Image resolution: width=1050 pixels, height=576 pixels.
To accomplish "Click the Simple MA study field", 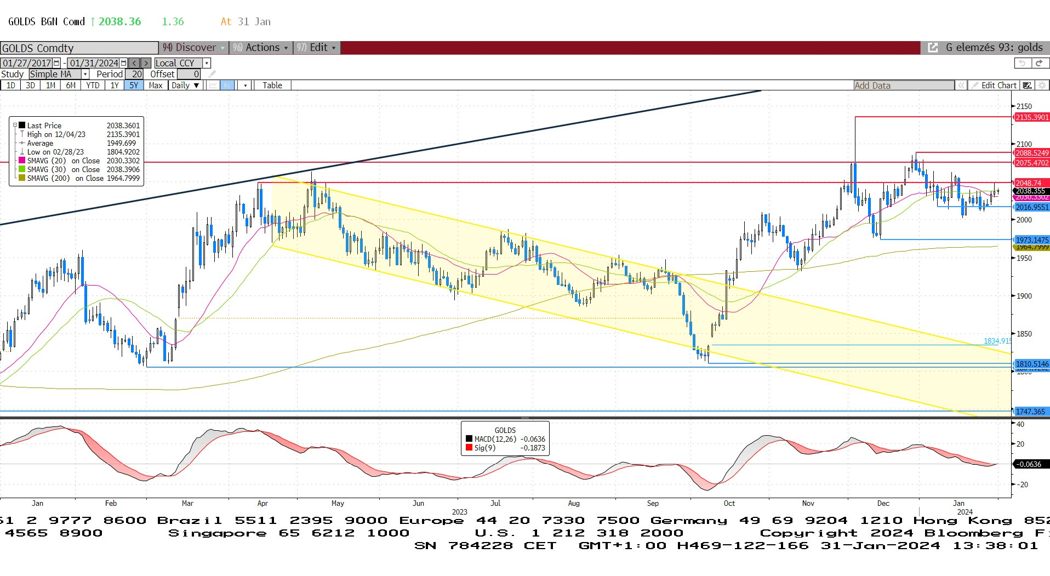I will (55, 74).
